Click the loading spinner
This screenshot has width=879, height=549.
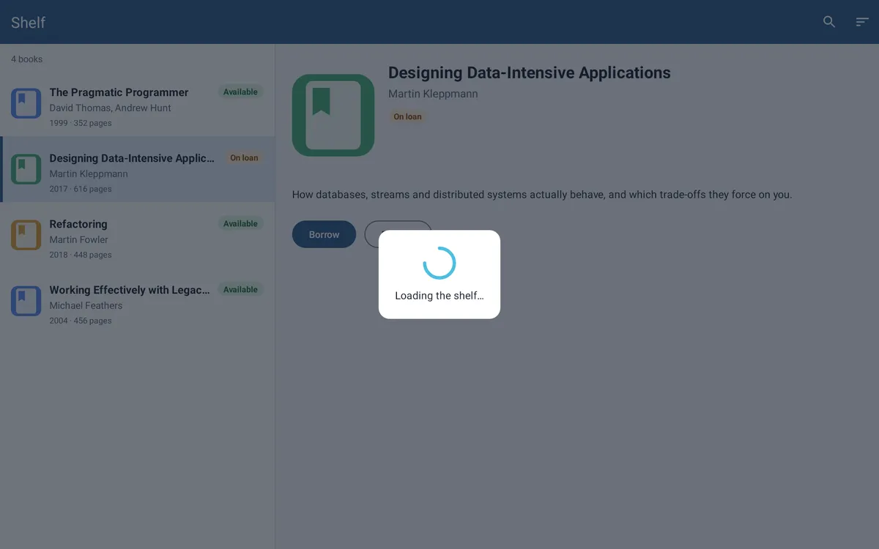tap(439, 263)
